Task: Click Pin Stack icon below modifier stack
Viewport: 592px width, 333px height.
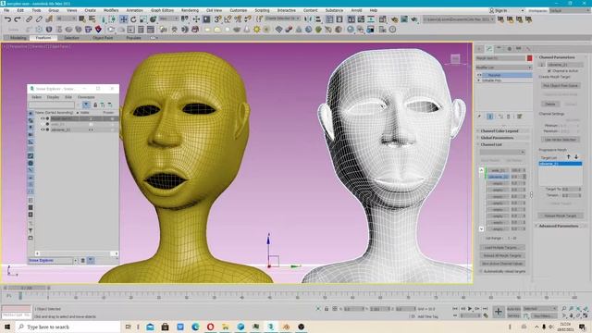Action: coord(479,117)
